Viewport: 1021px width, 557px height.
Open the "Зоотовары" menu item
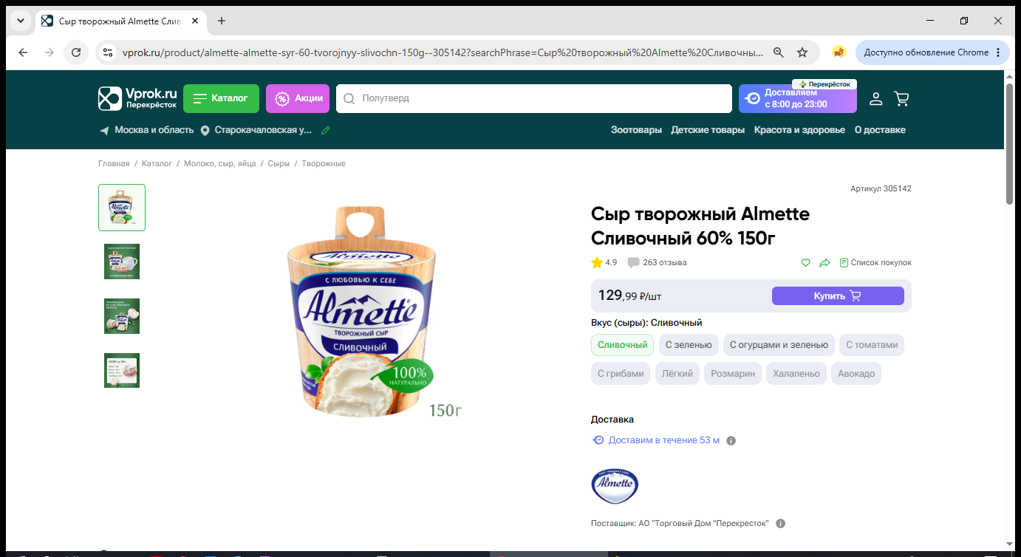636,130
